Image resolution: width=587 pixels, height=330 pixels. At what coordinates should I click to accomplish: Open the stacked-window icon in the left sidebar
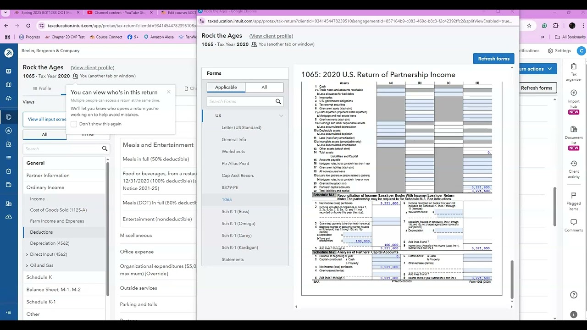(x=9, y=185)
